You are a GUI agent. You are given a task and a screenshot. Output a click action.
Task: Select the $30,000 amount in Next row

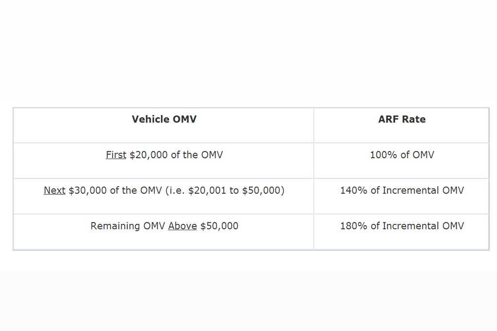pyautogui.click(x=87, y=190)
